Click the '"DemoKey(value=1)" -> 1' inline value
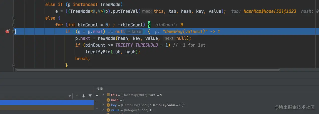 coord(191,32)
